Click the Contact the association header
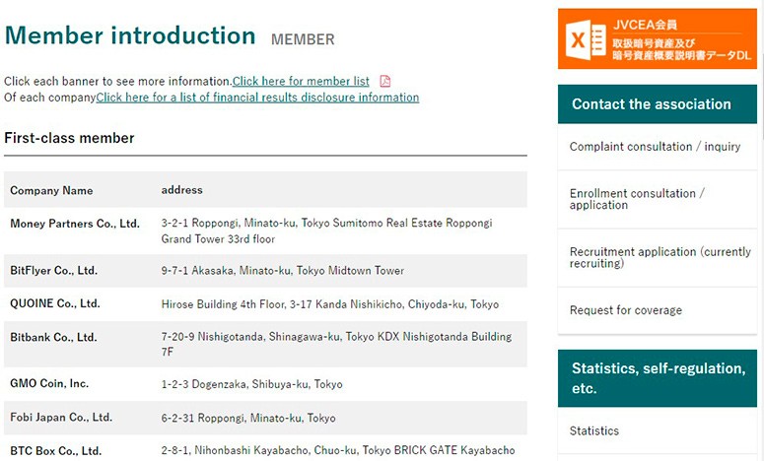This screenshot has height=461, width=764. coord(651,104)
